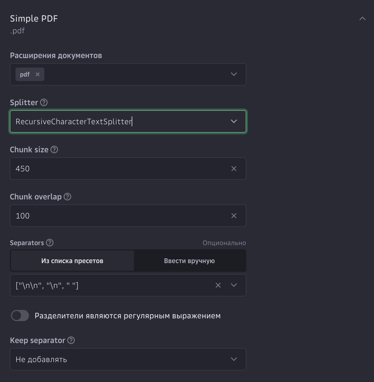Click the Separators help icon
The image size is (374, 382).
pos(50,243)
